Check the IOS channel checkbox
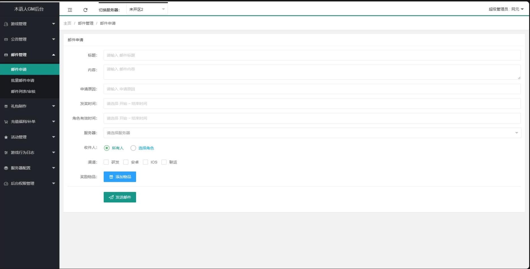The width and height of the screenshot is (530, 269). pos(145,162)
